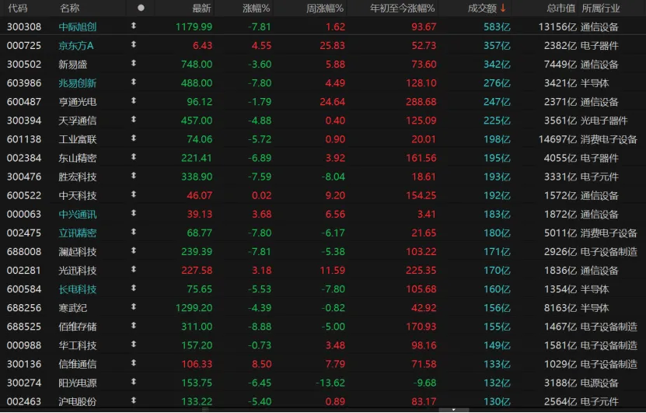
Task: Open stock 中兴通讯 by its name
Action: pos(78,215)
